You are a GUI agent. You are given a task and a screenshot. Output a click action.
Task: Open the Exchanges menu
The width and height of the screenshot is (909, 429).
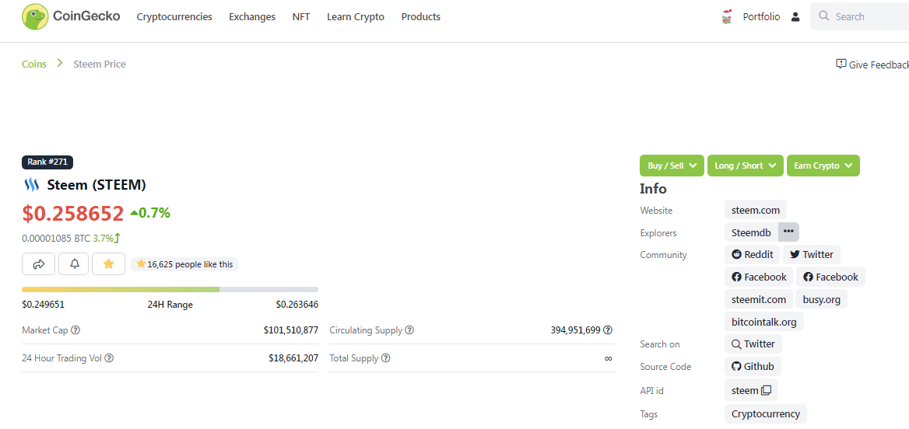[x=252, y=17]
